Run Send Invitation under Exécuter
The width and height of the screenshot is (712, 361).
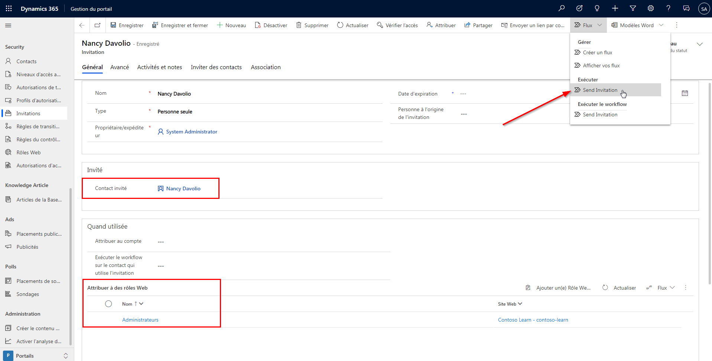tap(616, 90)
